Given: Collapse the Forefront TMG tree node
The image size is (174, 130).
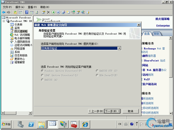Looking at the screenshot, I should [4, 21].
